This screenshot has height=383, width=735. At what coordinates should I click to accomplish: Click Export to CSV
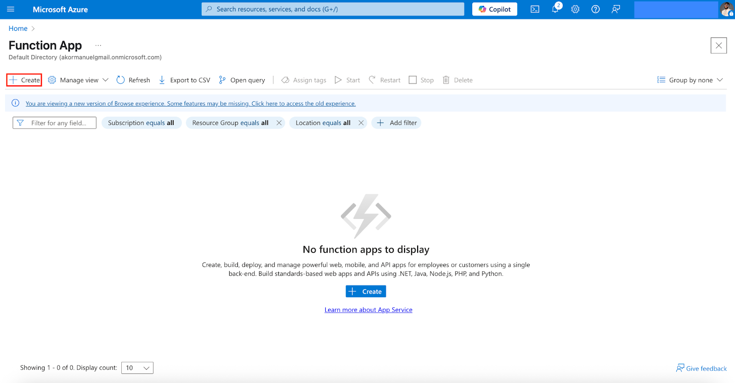coord(184,80)
